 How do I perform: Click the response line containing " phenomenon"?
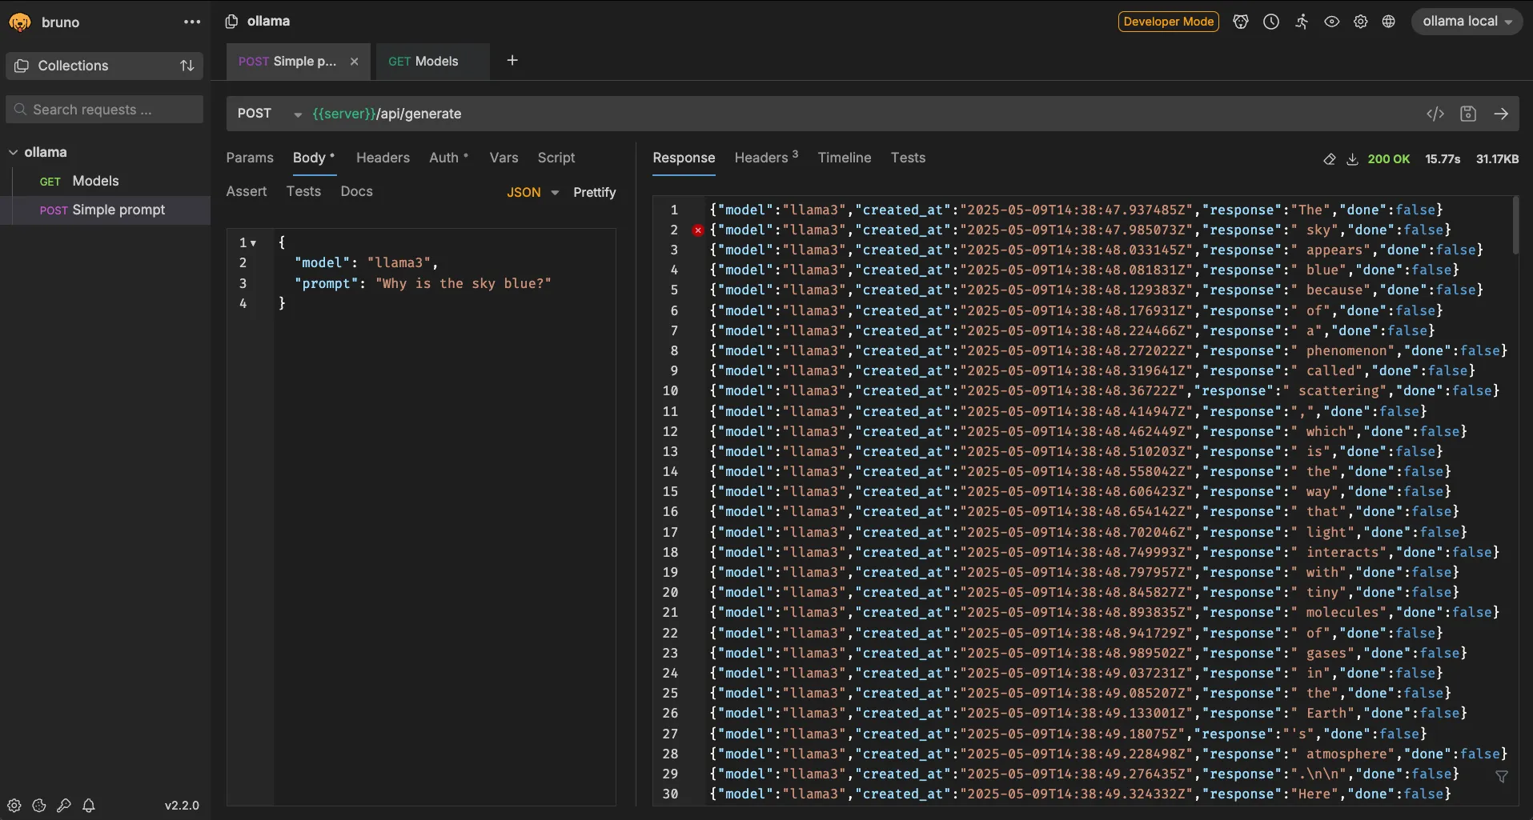(1109, 350)
